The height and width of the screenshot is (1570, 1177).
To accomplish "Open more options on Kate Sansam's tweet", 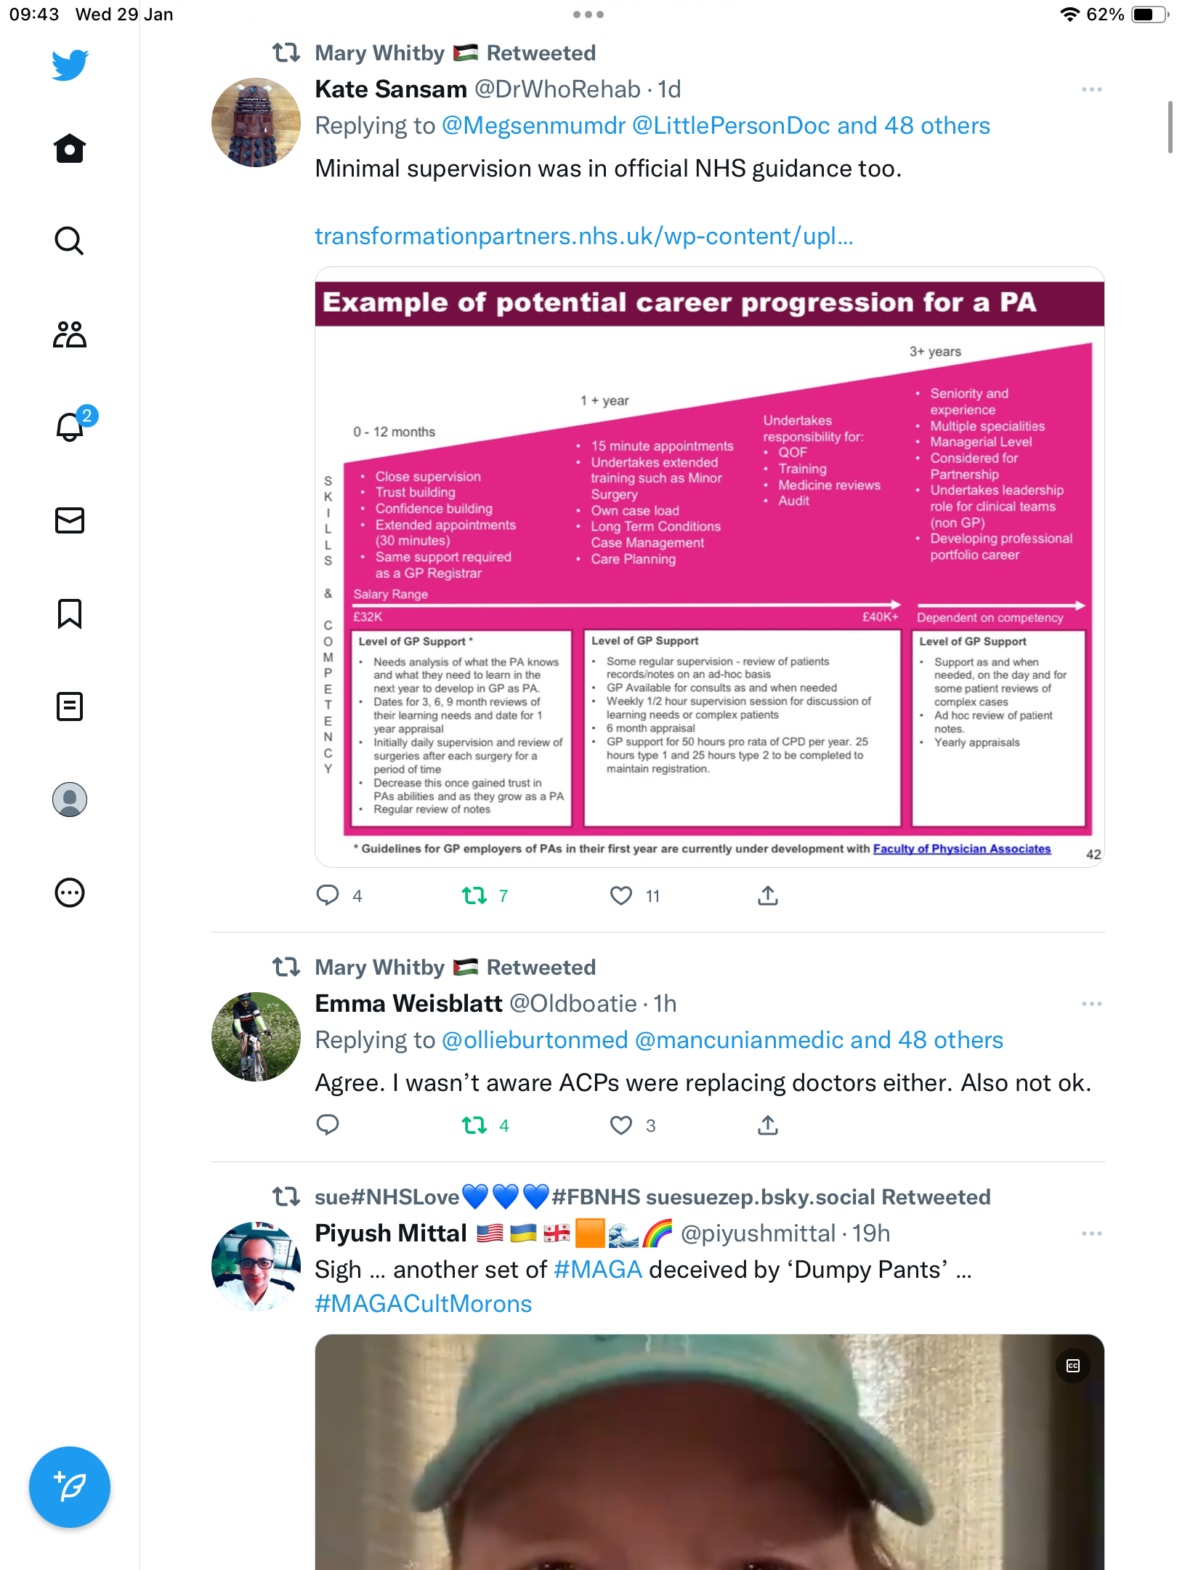I will (1091, 89).
